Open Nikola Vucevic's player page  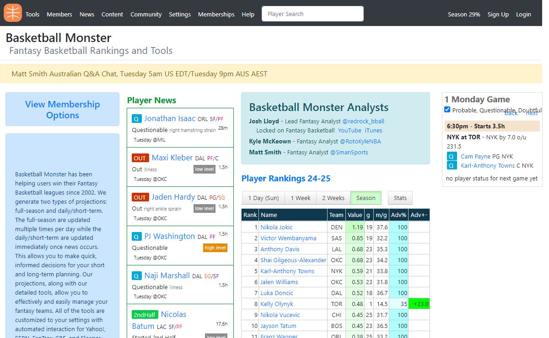280,315
